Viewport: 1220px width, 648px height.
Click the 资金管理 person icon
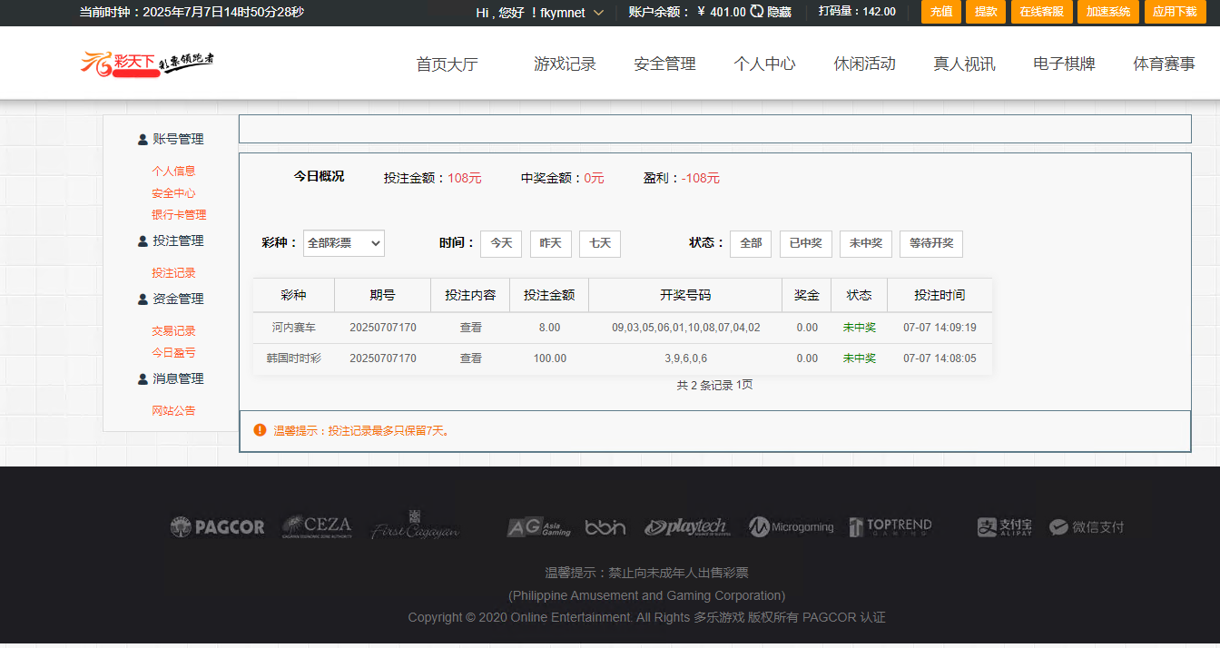click(x=142, y=298)
